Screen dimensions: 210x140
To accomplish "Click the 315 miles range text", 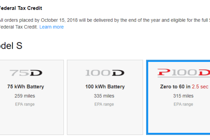I will 183,96.
